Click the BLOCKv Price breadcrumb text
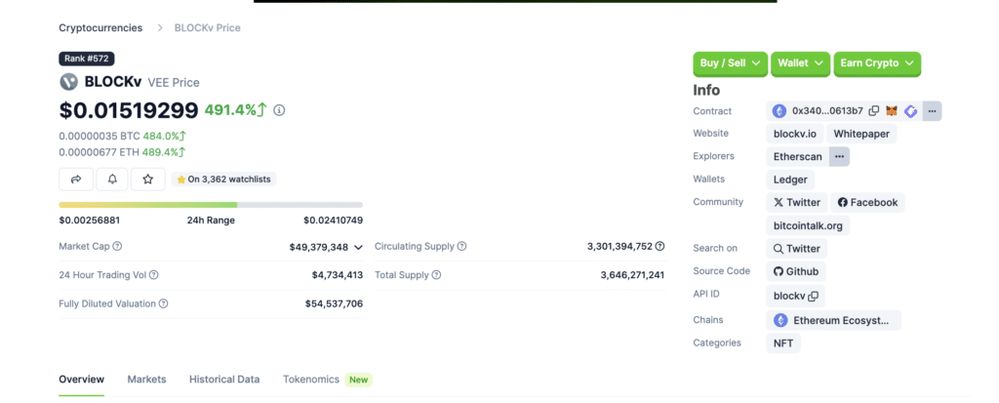Image resolution: width=999 pixels, height=403 pixels. point(208,28)
